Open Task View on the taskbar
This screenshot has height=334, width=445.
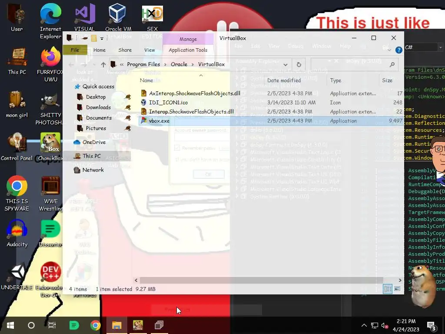52,325
